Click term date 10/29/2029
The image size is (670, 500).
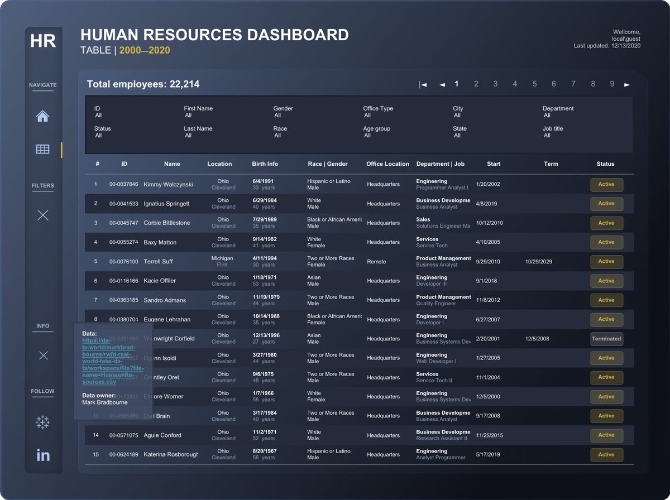[x=539, y=262]
